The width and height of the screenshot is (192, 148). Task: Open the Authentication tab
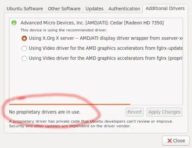pyautogui.click(x=124, y=9)
